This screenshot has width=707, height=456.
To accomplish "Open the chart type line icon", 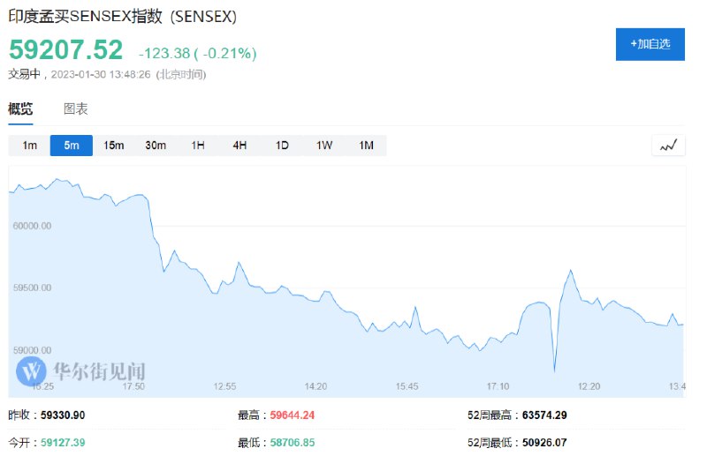I will (668, 146).
